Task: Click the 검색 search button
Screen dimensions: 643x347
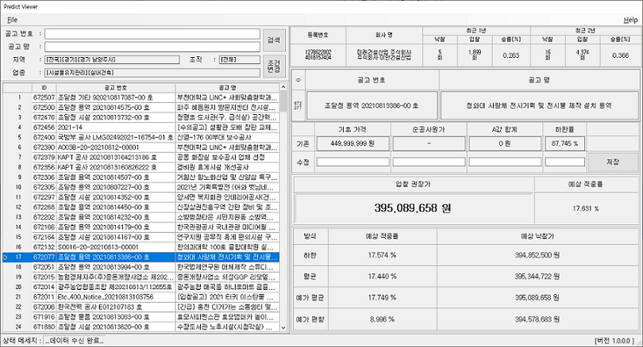Action: [274, 40]
